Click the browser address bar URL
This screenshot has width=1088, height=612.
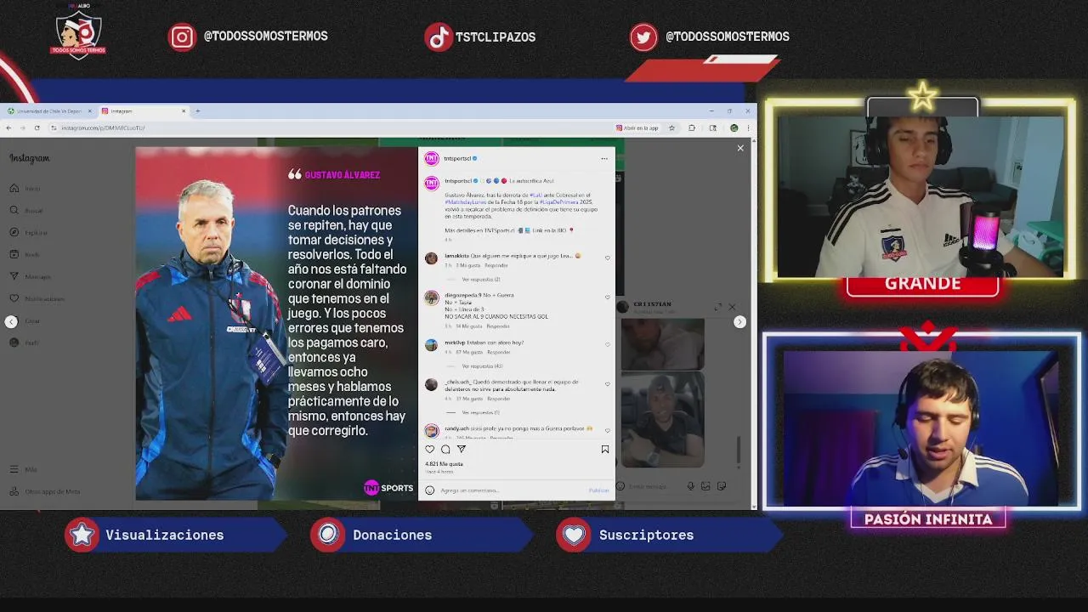103,127
